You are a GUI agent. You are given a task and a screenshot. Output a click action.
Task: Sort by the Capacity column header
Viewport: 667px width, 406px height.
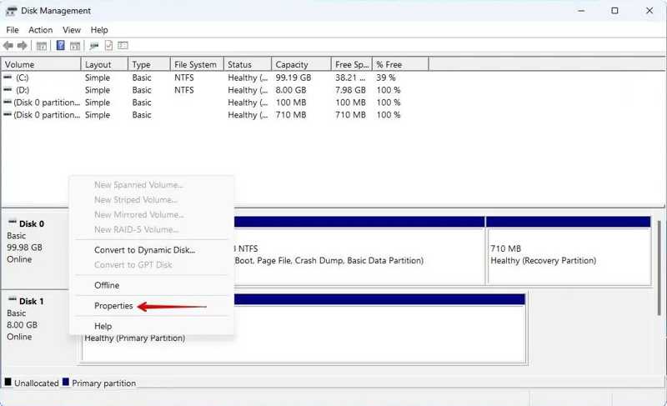[291, 64]
